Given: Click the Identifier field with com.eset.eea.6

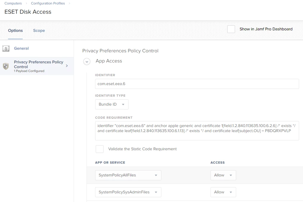Looking at the screenshot, I should click(x=197, y=84).
